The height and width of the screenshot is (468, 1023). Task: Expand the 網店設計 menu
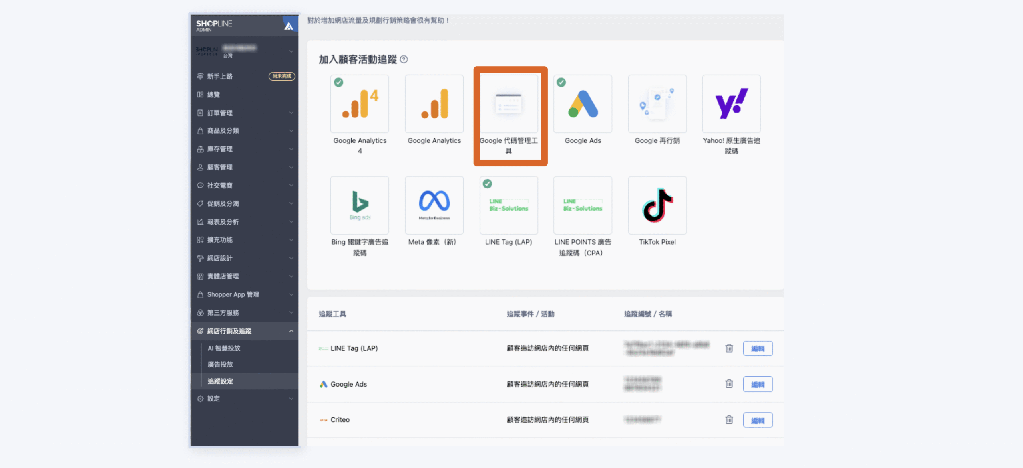[244, 258]
